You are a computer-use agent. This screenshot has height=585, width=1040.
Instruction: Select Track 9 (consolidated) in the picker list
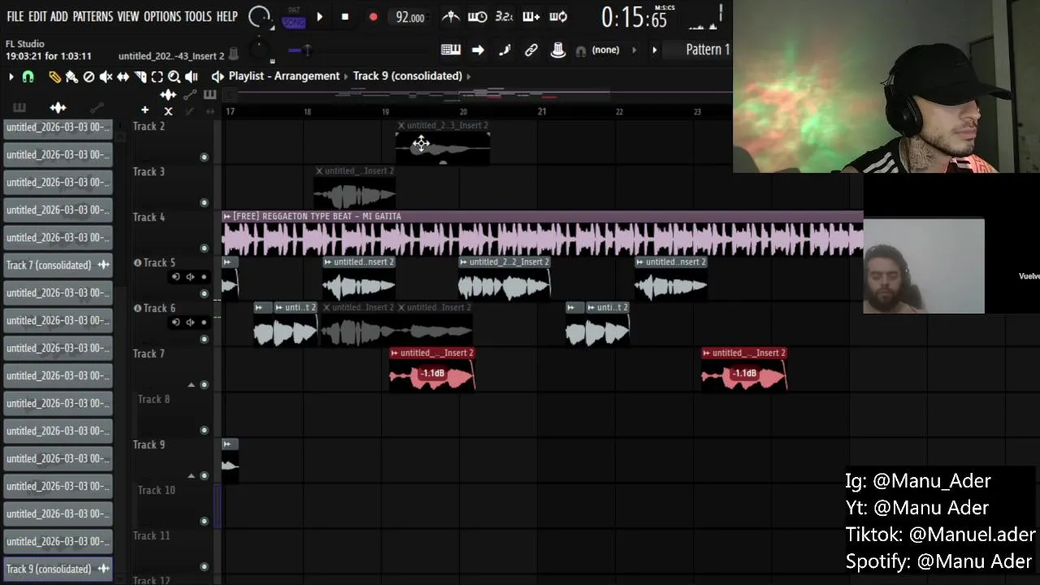tap(58, 569)
